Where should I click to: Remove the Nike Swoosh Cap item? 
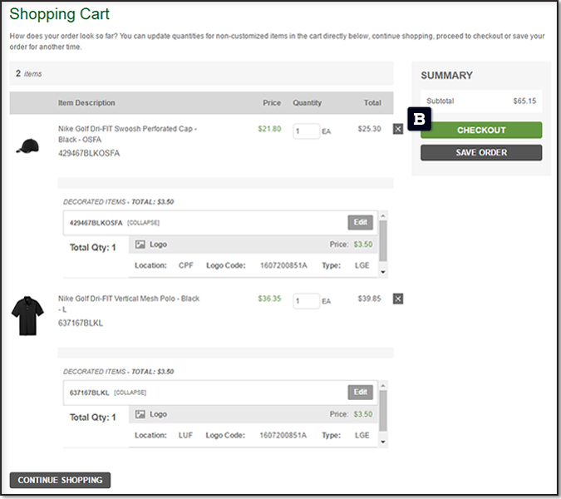(397, 129)
